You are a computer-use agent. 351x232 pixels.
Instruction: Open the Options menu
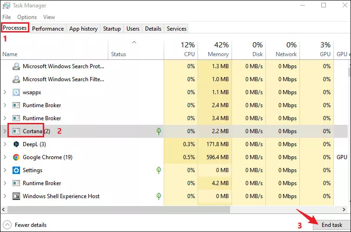click(x=27, y=17)
